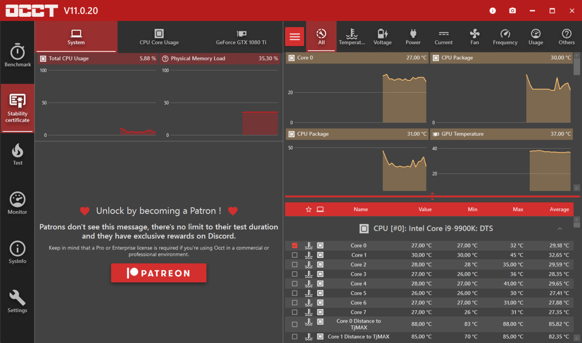Click the 45 °C max value for Core 1
582x343 pixels.
(x=517, y=255)
